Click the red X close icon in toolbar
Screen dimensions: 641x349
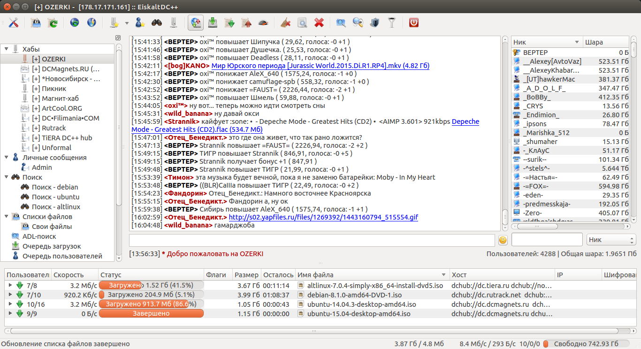tap(319, 23)
